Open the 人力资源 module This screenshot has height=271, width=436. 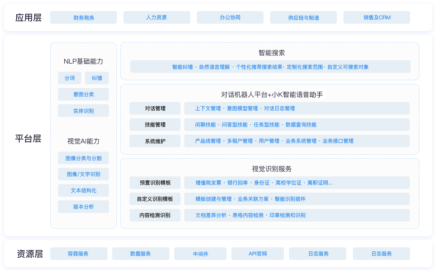point(157,17)
